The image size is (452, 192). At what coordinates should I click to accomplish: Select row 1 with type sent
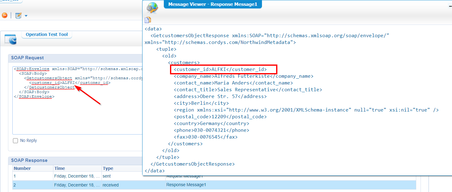click(x=77, y=176)
